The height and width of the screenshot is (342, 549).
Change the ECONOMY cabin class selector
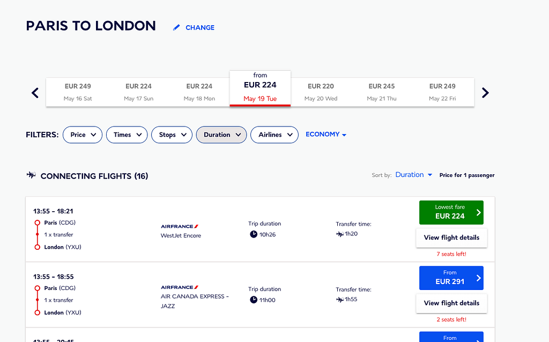pyautogui.click(x=326, y=135)
